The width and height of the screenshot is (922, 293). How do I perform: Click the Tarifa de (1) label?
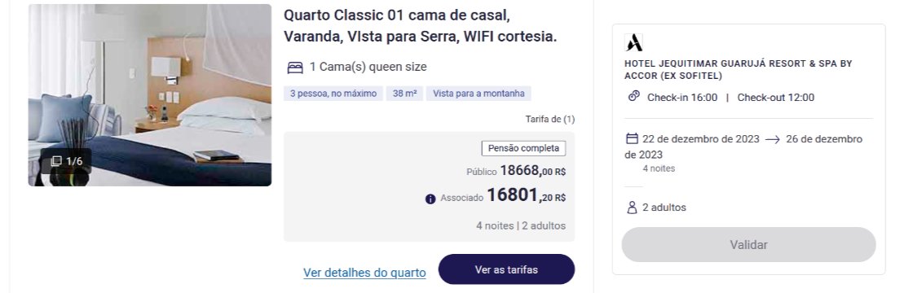(549, 119)
